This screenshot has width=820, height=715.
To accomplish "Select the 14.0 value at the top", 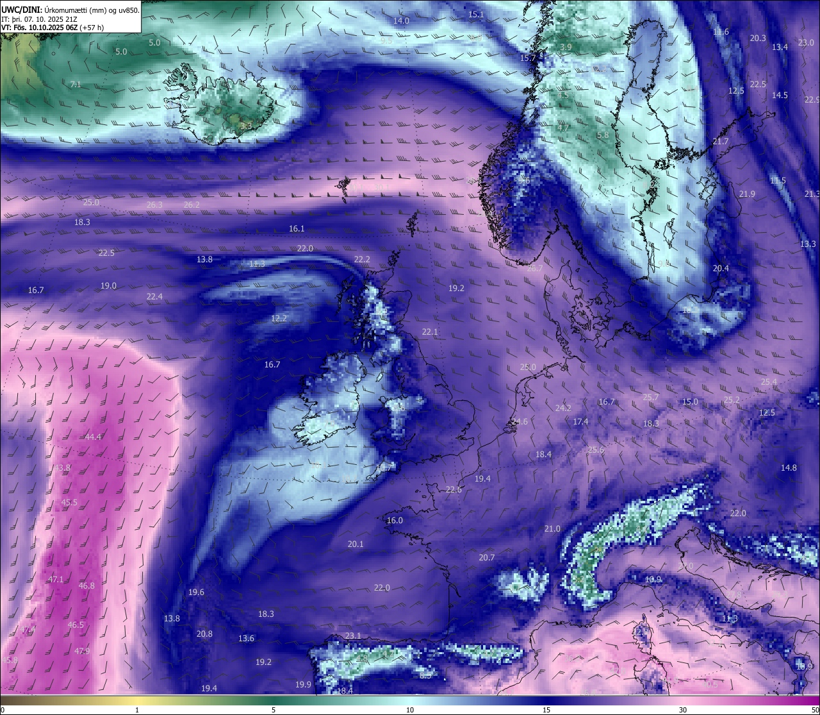I will click(401, 21).
